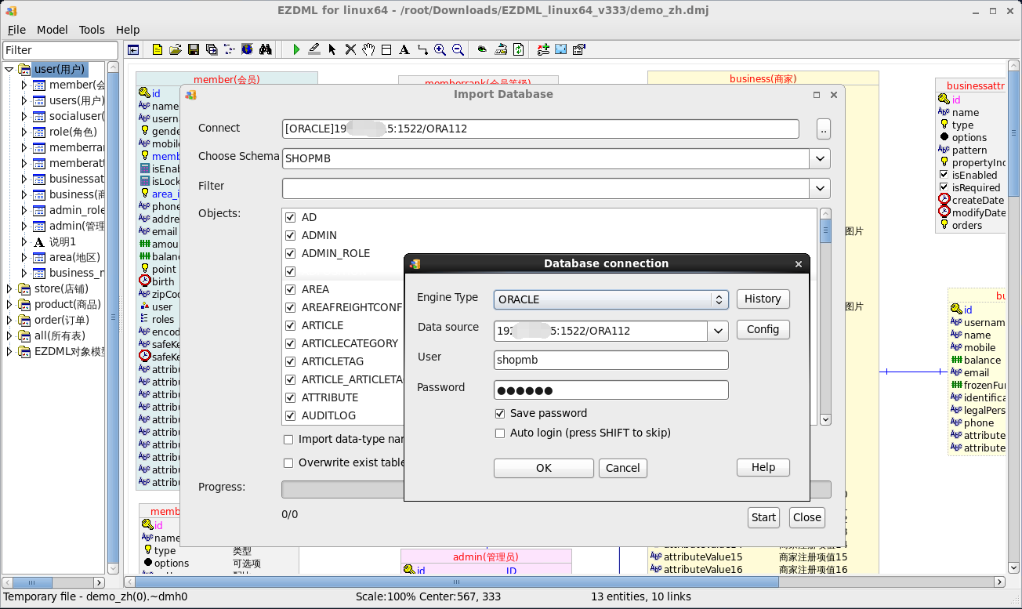Expand the store(店铺) tree node

pyautogui.click(x=9, y=288)
